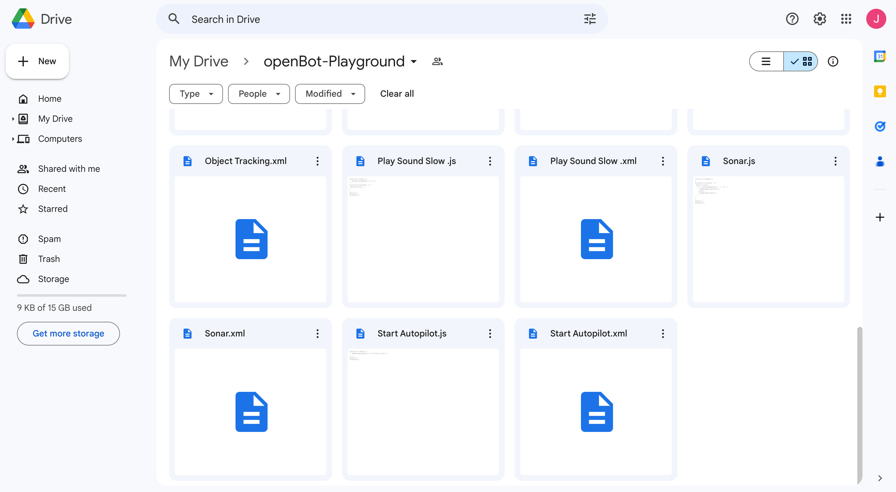The image size is (896, 492).
Task: Focus the Search in Drive field
Action: click(x=382, y=19)
